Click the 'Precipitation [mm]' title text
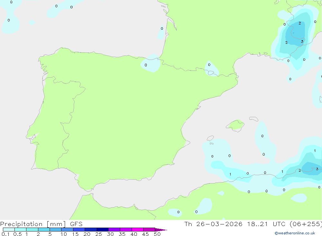Screen dimensions: 322x236 pyautogui.click(x=33, y=224)
